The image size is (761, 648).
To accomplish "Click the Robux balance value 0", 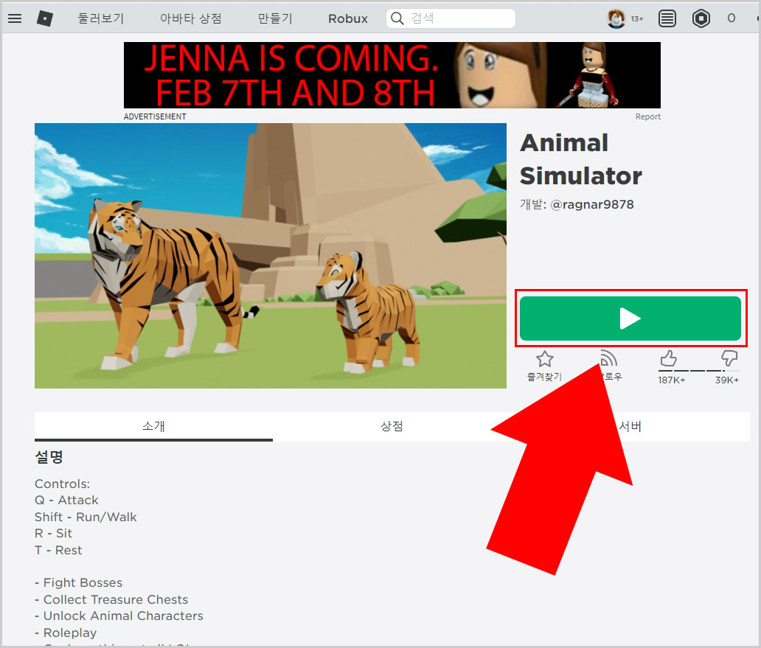I will pos(731,18).
